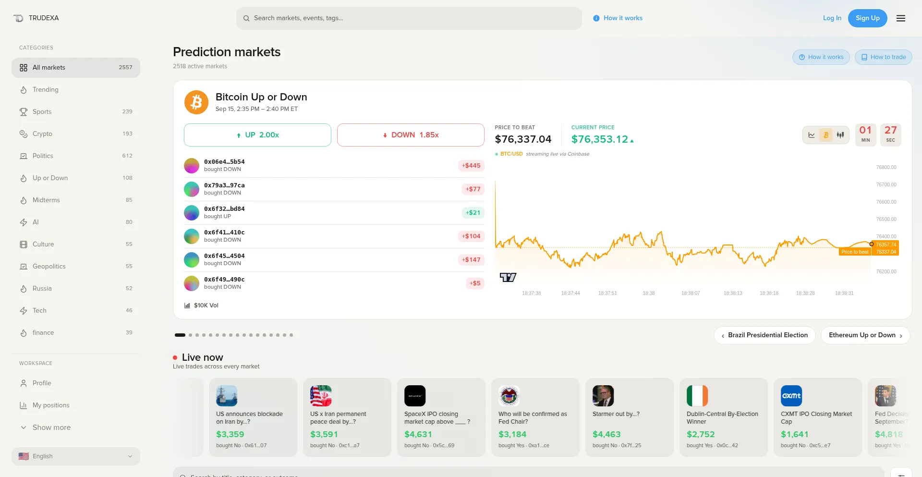Viewport: 922px width, 477px height.
Task: Expand Show more in the sidebar
Action: click(x=76, y=428)
